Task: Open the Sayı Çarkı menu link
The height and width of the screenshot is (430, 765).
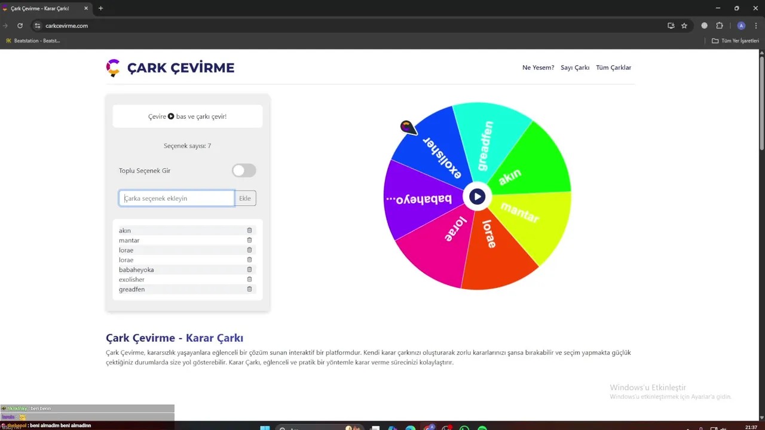Action: coord(575,67)
